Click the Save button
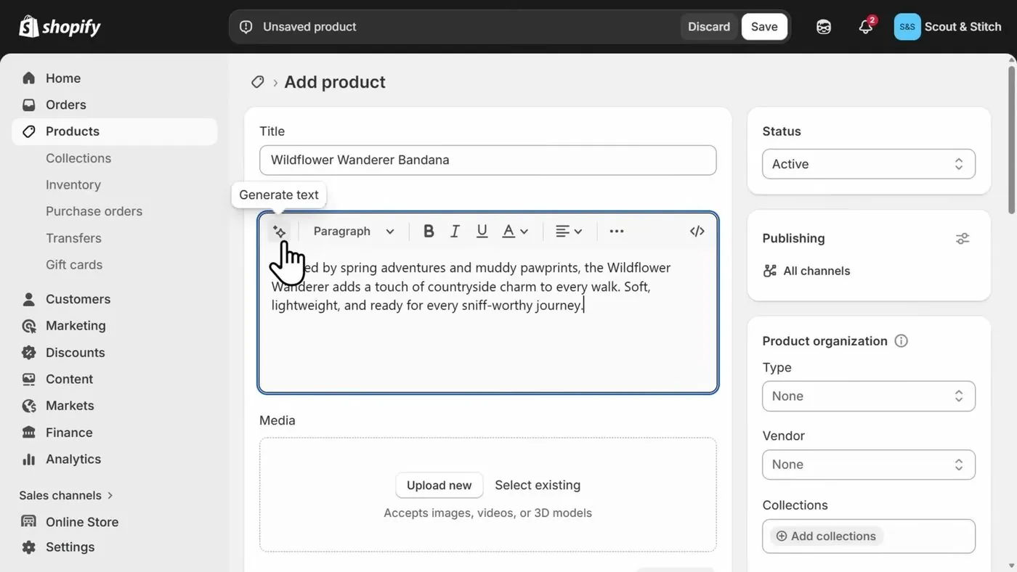The image size is (1017, 572). 764,27
